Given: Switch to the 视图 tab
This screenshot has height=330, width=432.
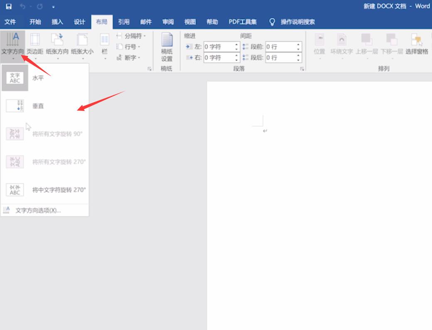Looking at the screenshot, I should 190,22.
